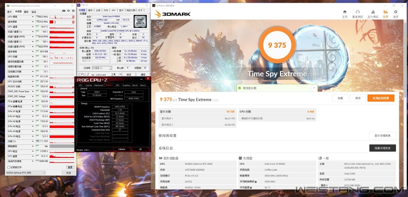Click the valid score question mark icon

[314, 88]
